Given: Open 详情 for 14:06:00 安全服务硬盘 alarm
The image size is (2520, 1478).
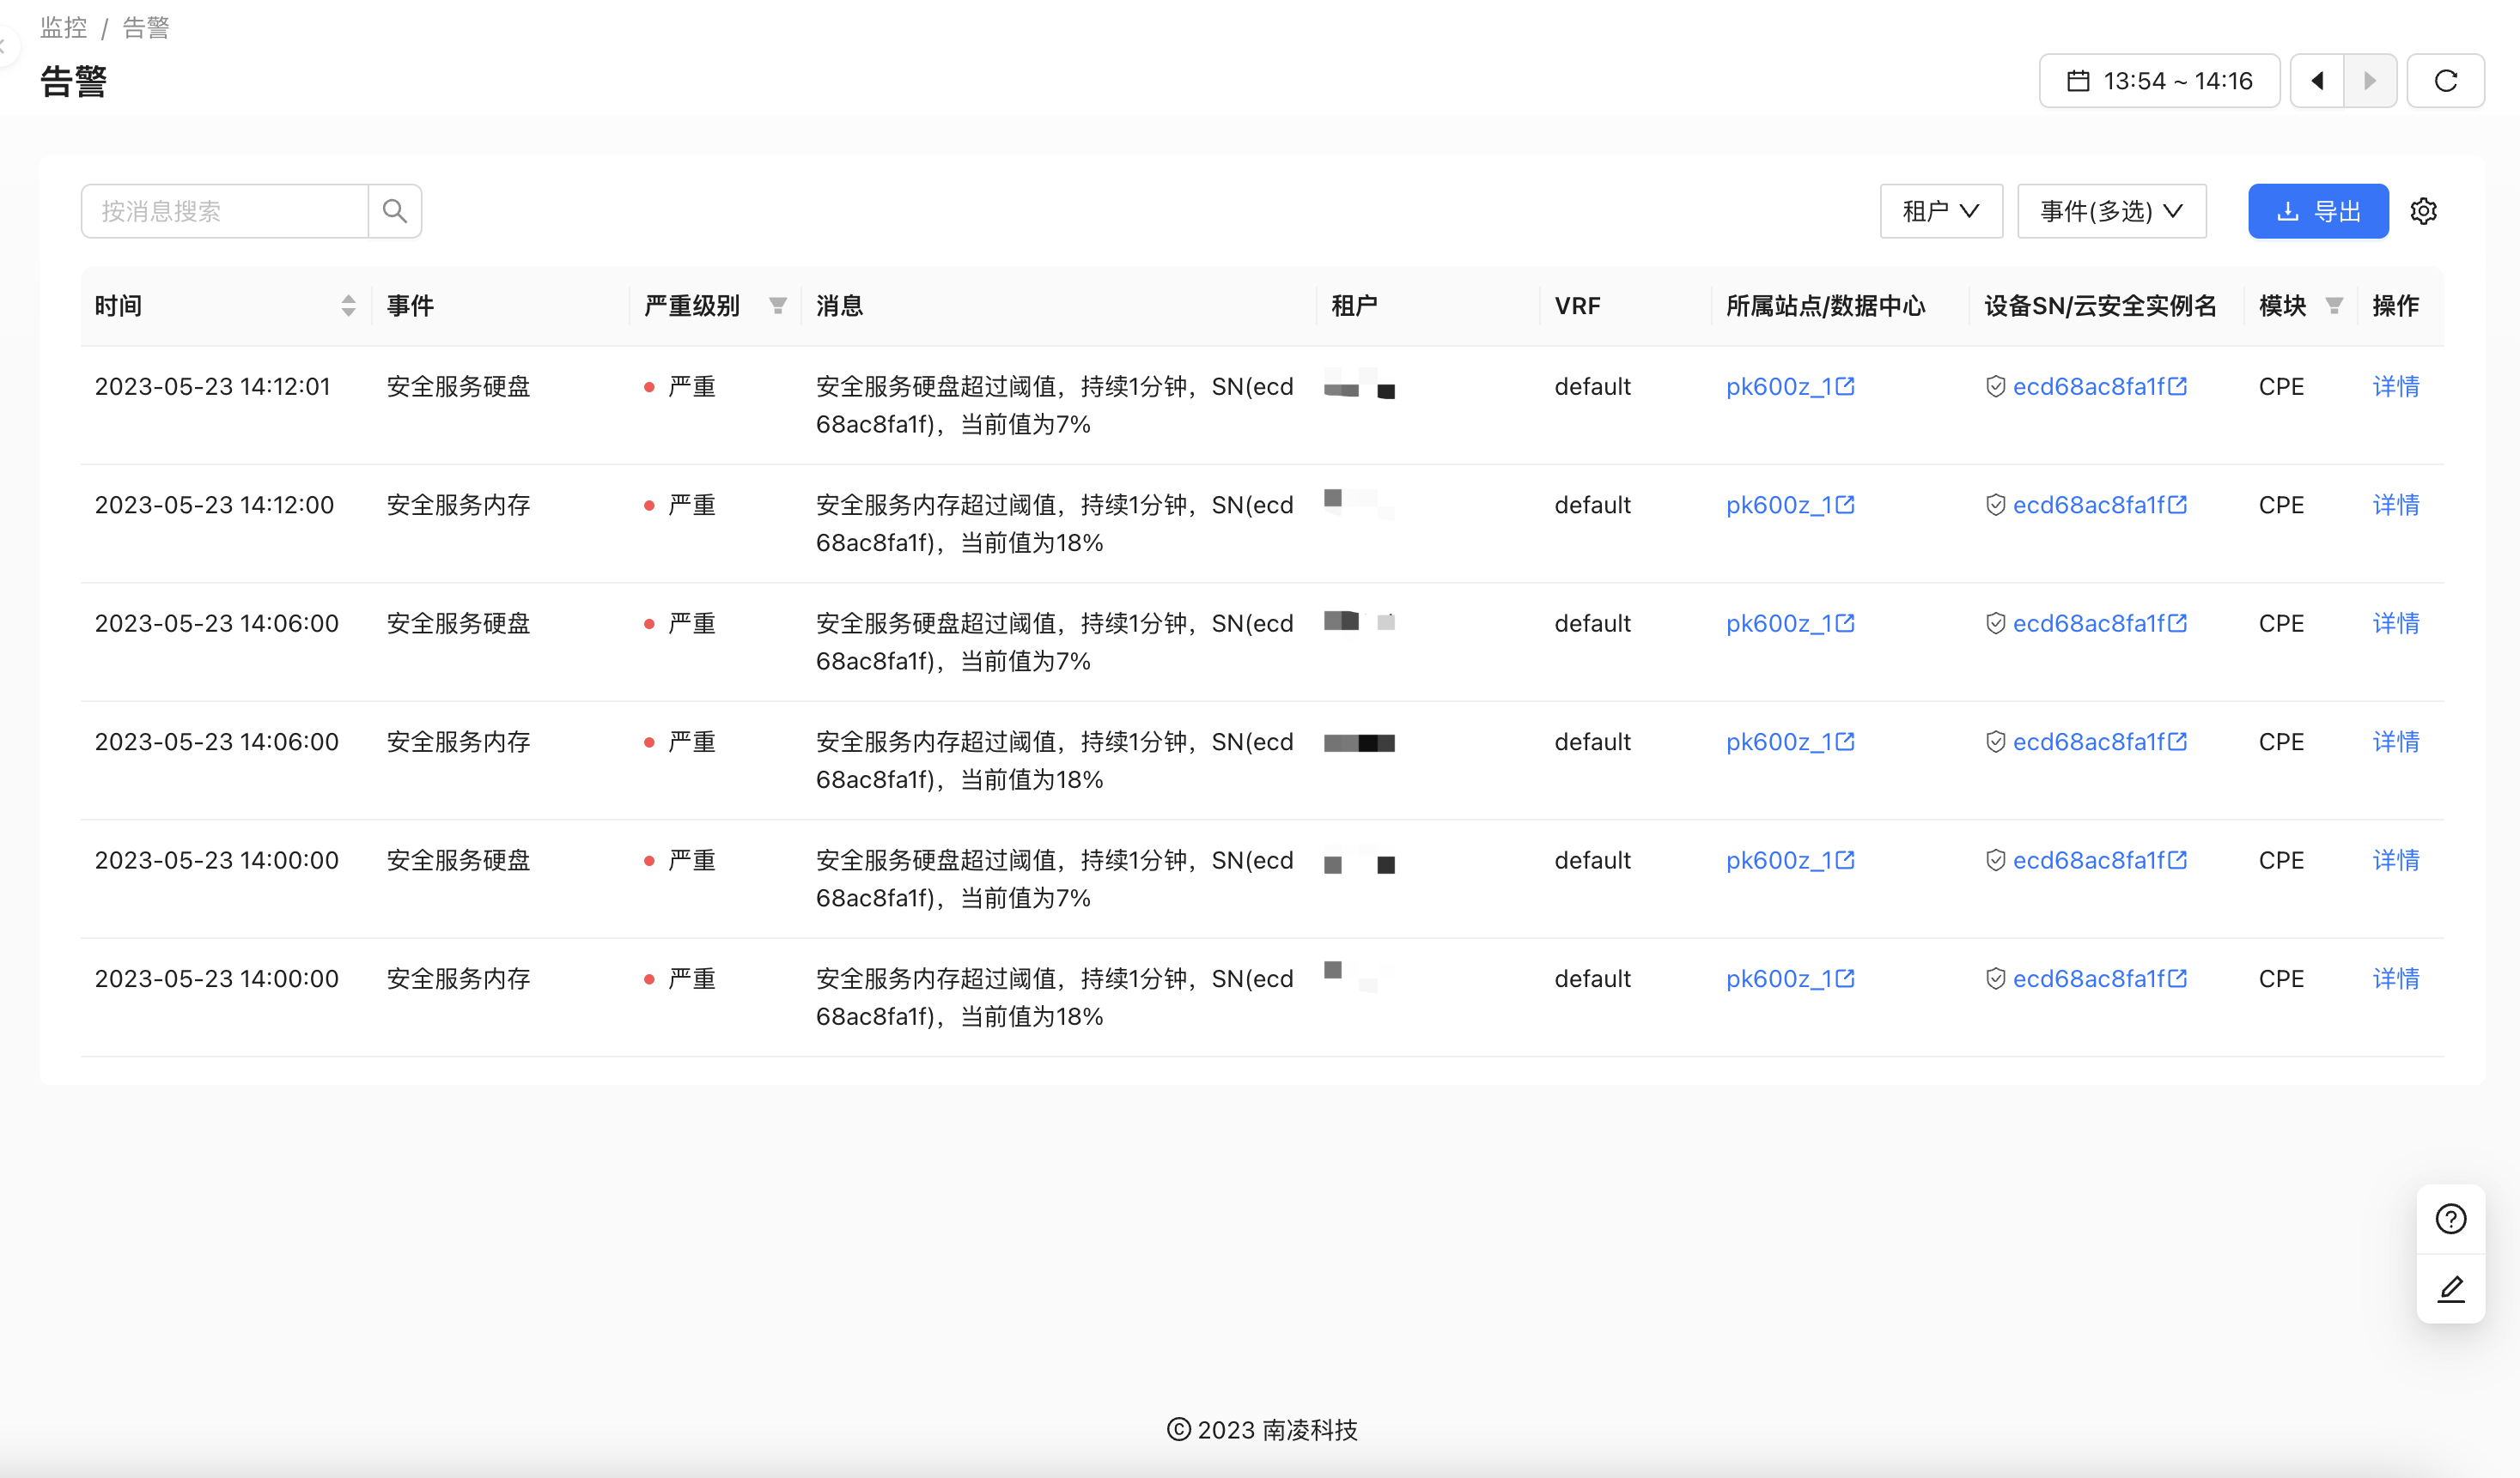Looking at the screenshot, I should pos(2395,622).
